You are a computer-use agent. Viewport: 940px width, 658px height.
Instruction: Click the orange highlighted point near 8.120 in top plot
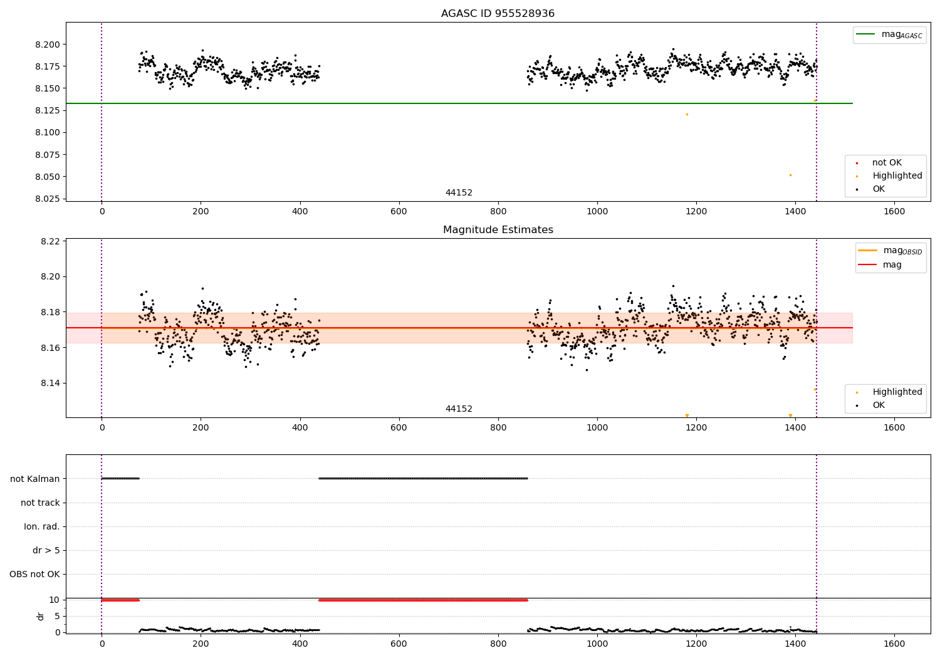(x=687, y=114)
